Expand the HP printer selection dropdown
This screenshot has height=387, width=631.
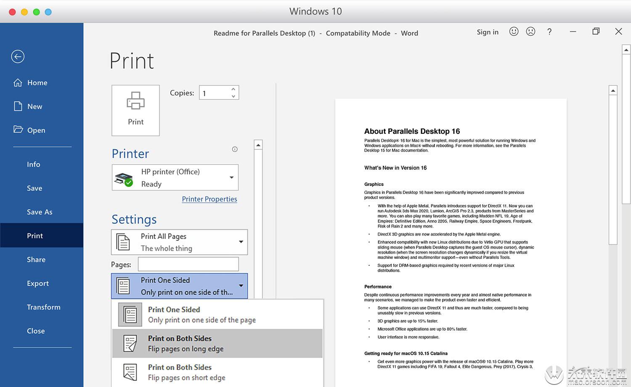(x=231, y=178)
